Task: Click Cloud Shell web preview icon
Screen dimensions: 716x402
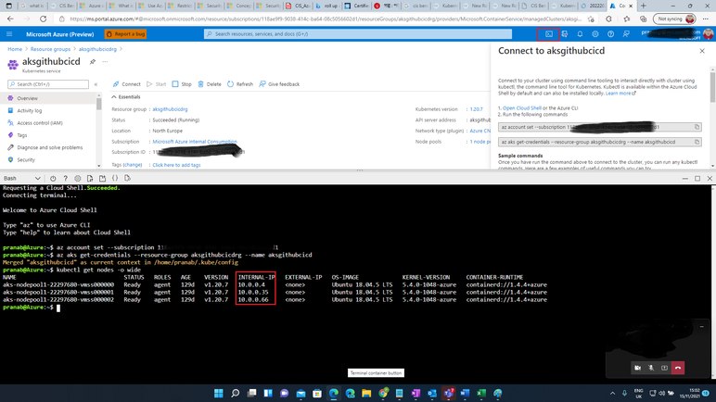Action: click(x=127, y=179)
